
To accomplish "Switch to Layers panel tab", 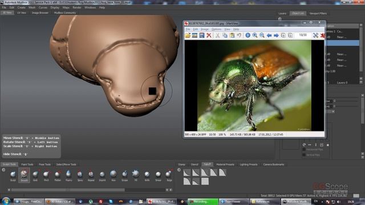I will point(282,14).
